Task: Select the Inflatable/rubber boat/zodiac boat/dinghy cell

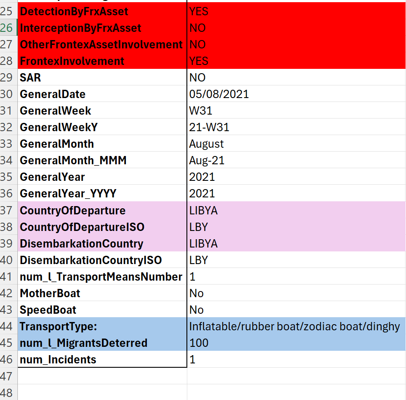Action: (294, 326)
